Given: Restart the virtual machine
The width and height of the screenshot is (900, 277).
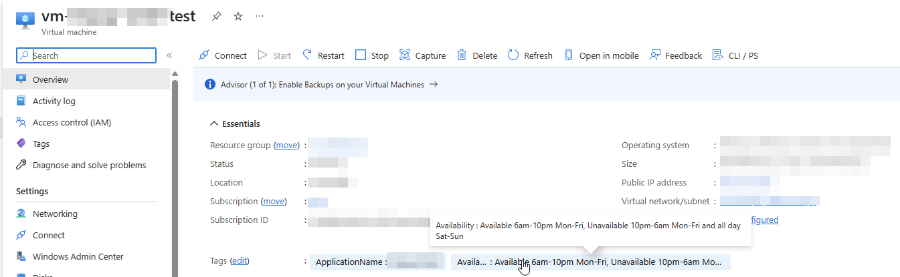Looking at the screenshot, I should pyautogui.click(x=324, y=55).
